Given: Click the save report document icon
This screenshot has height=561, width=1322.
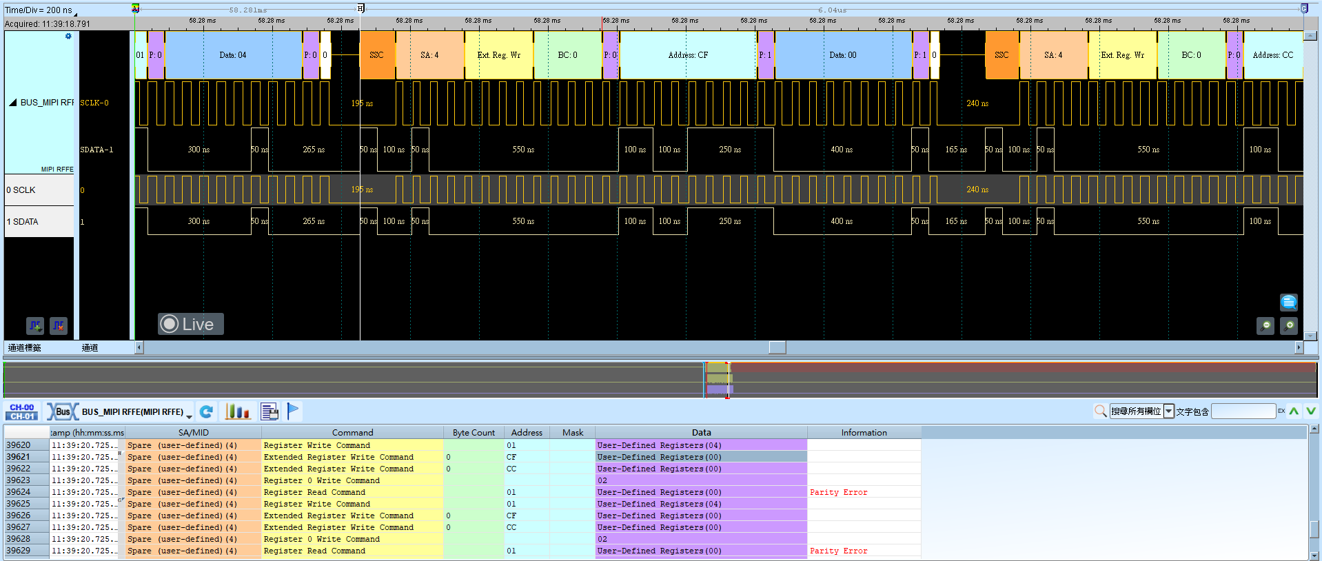Looking at the screenshot, I should click(270, 411).
